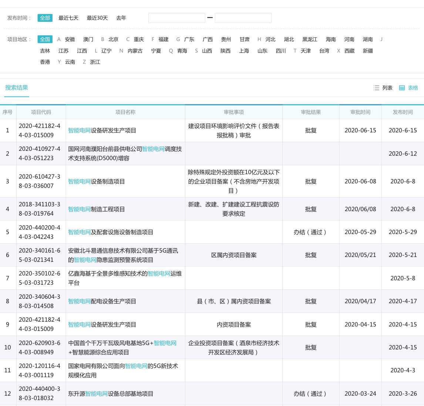The image size is (424, 406).
Task: Filter region by 山西
Action: click(x=207, y=51)
